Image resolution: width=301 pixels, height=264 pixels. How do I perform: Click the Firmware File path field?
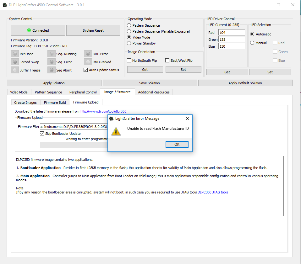click(74, 127)
